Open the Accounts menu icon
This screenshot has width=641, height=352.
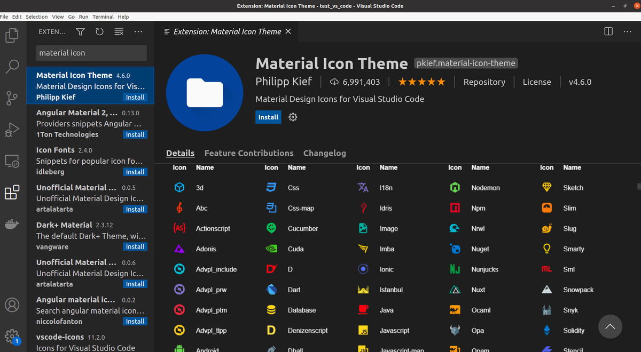[12, 305]
